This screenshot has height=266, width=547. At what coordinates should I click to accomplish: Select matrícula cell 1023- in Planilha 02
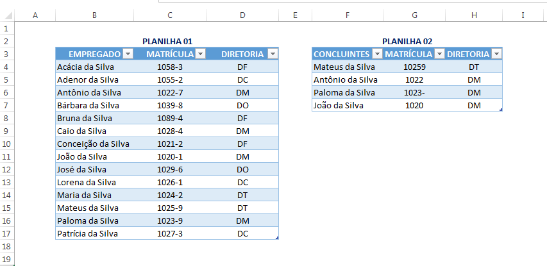[x=414, y=93]
